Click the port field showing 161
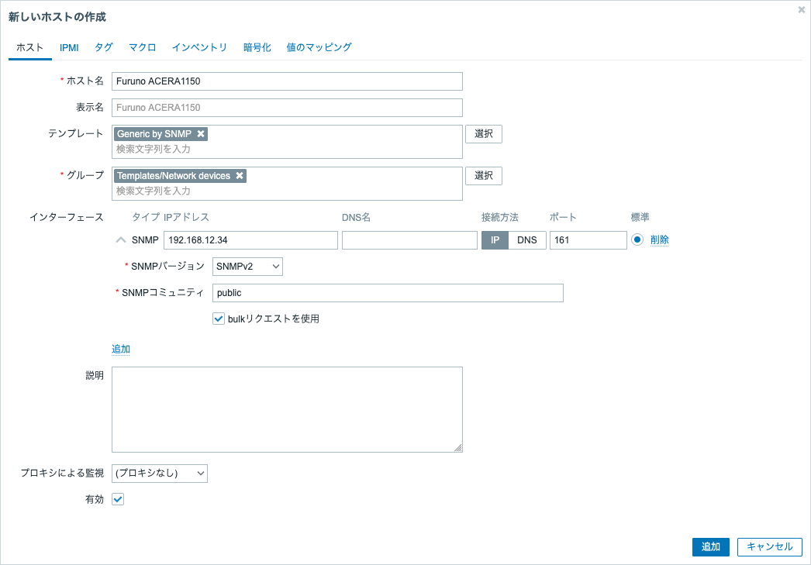 coord(588,240)
